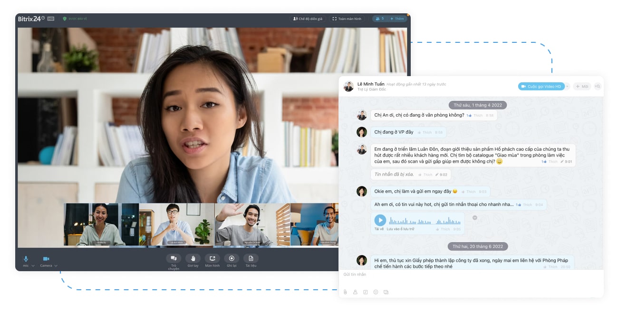The image size is (618, 314).
Task: Like the message 'Chị đang ở VP đây'
Action: [x=425, y=132]
